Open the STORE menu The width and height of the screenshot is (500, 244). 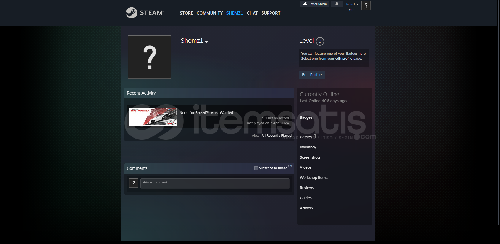click(x=186, y=13)
